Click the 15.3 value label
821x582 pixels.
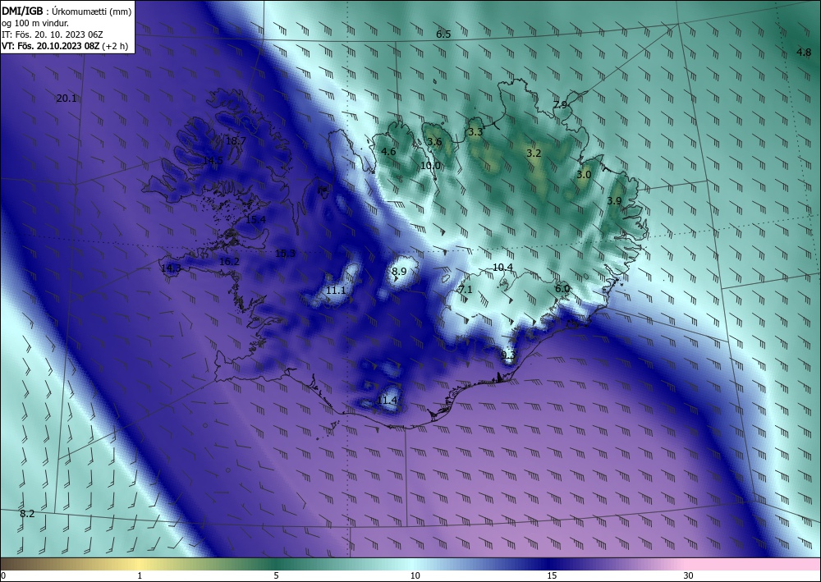(286, 254)
